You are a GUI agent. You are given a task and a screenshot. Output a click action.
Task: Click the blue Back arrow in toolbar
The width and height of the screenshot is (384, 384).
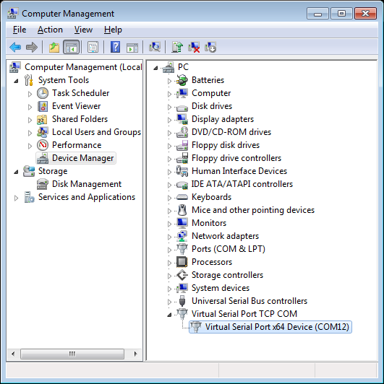coord(15,47)
